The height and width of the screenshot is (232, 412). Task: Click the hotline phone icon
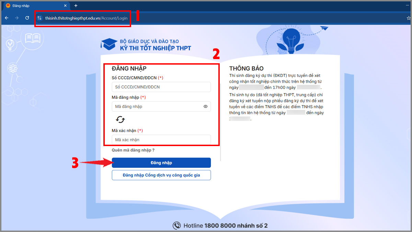tap(177, 225)
